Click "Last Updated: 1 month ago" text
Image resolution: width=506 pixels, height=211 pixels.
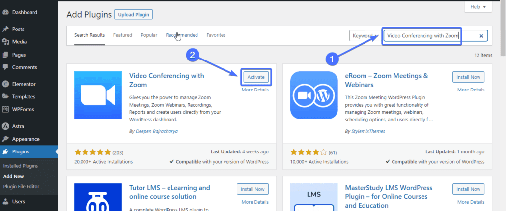(x=455, y=151)
